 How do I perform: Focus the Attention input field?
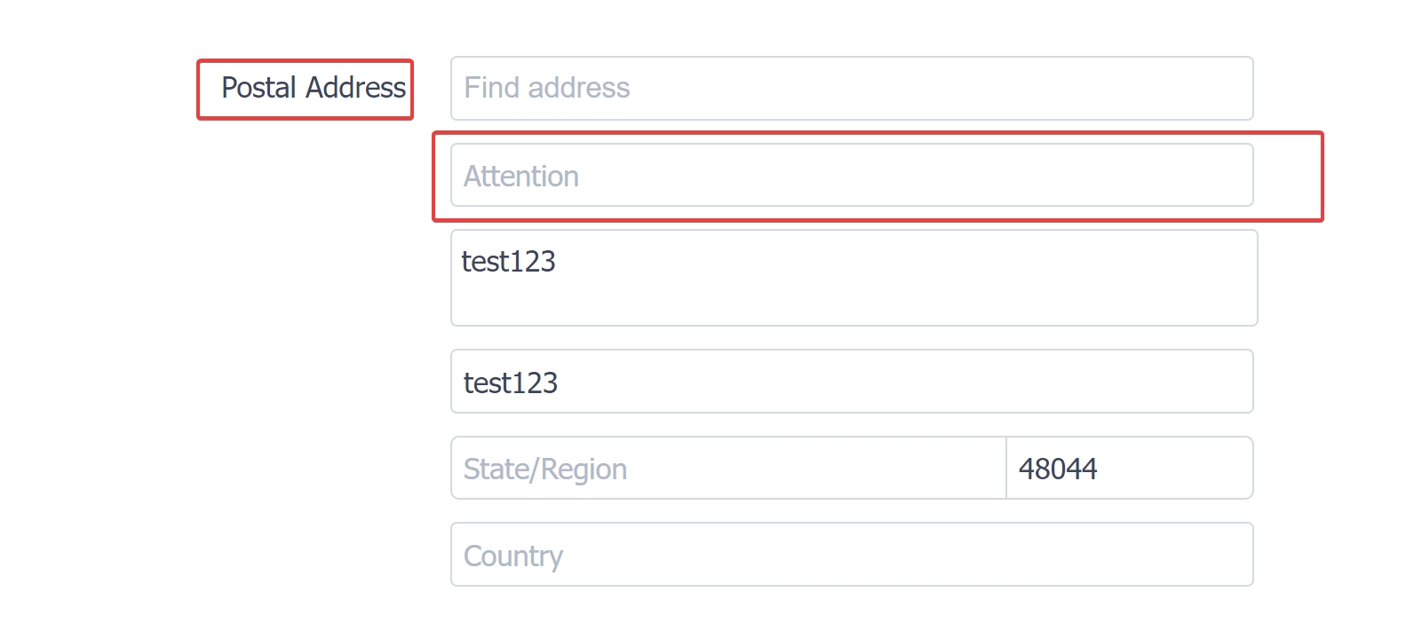tap(852, 175)
